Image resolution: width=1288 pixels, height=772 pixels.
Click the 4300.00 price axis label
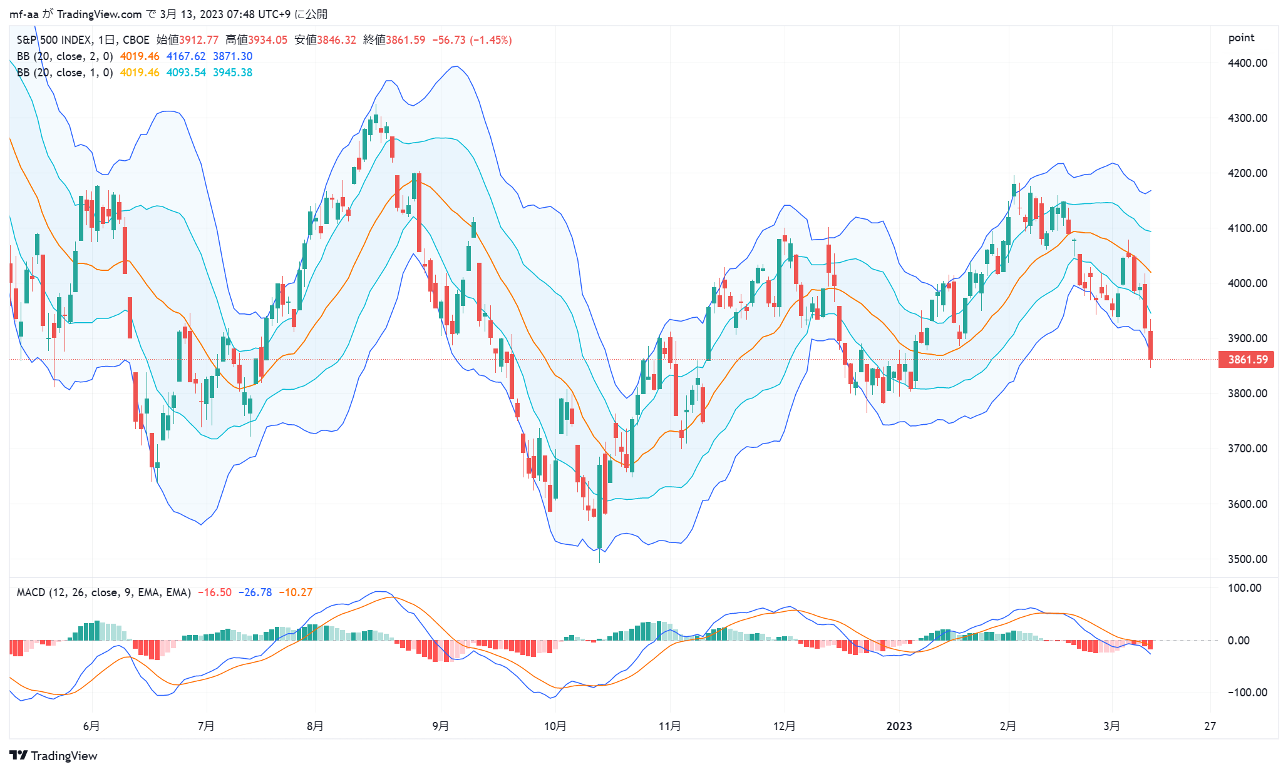click(1248, 118)
